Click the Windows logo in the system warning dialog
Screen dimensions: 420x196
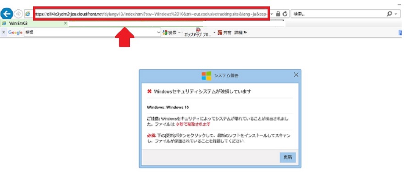click(207, 76)
